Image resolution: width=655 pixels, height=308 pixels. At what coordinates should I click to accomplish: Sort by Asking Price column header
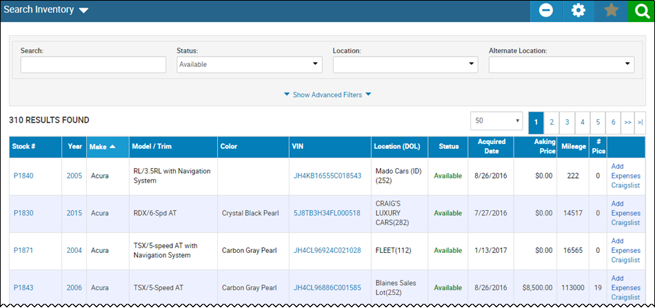click(x=535, y=147)
